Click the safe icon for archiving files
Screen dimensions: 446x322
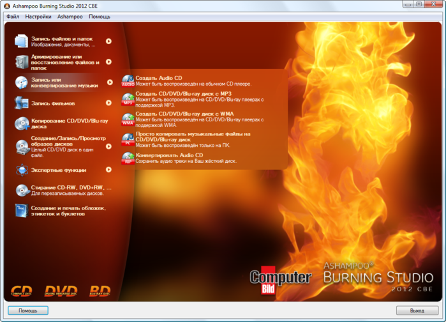[x=22, y=62]
